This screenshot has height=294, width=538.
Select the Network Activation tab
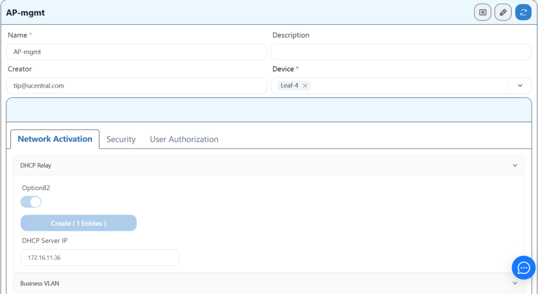coord(55,139)
